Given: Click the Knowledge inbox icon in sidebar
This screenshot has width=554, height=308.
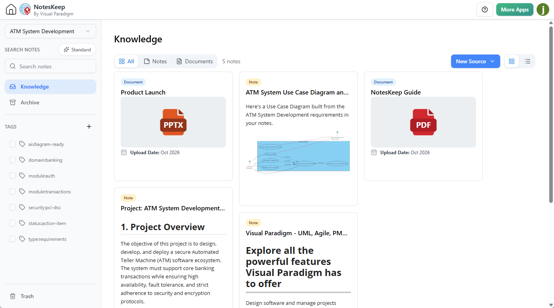Looking at the screenshot, I should [x=13, y=87].
